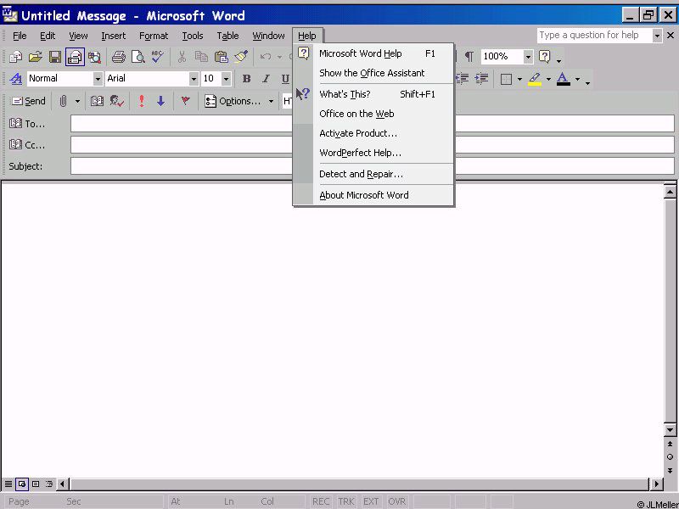Open the File menu
This screenshot has width=679, height=509.
(20, 36)
